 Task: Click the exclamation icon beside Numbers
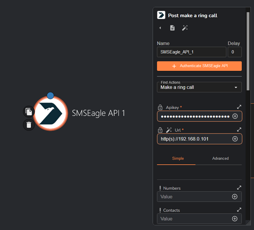click(160, 188)
